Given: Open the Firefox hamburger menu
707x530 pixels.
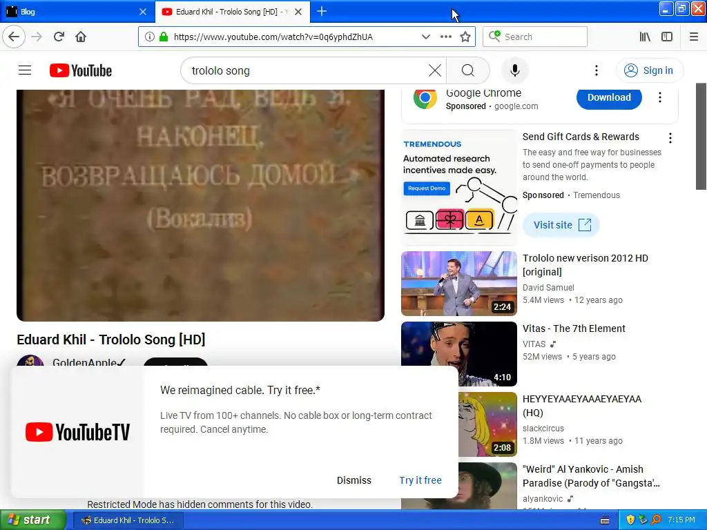Looking at the screenshot, I should tap(694, 37).
